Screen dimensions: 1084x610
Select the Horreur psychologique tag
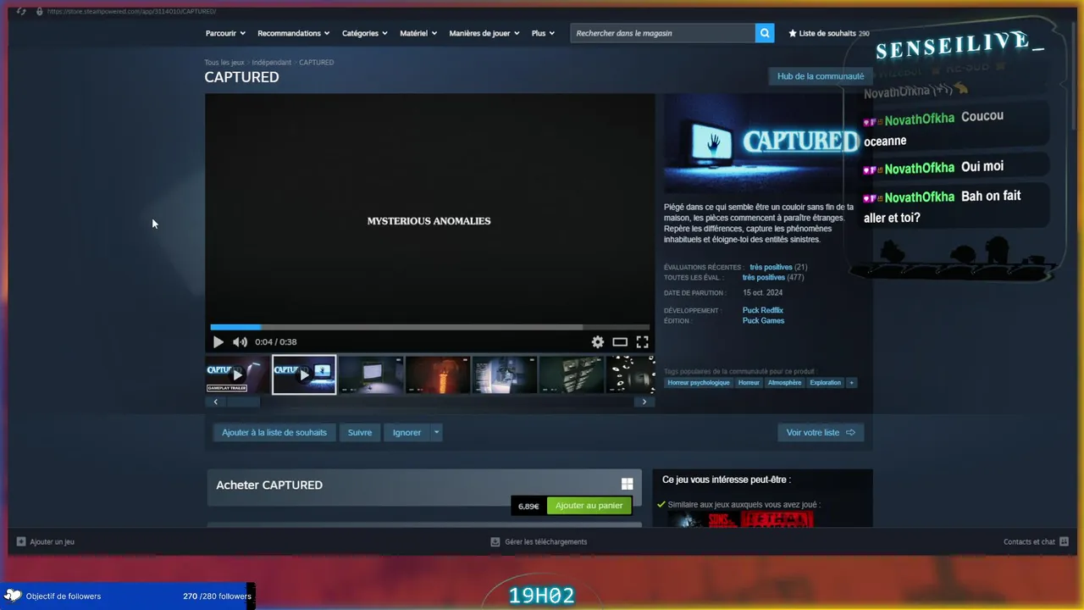[x=699, y=382]
